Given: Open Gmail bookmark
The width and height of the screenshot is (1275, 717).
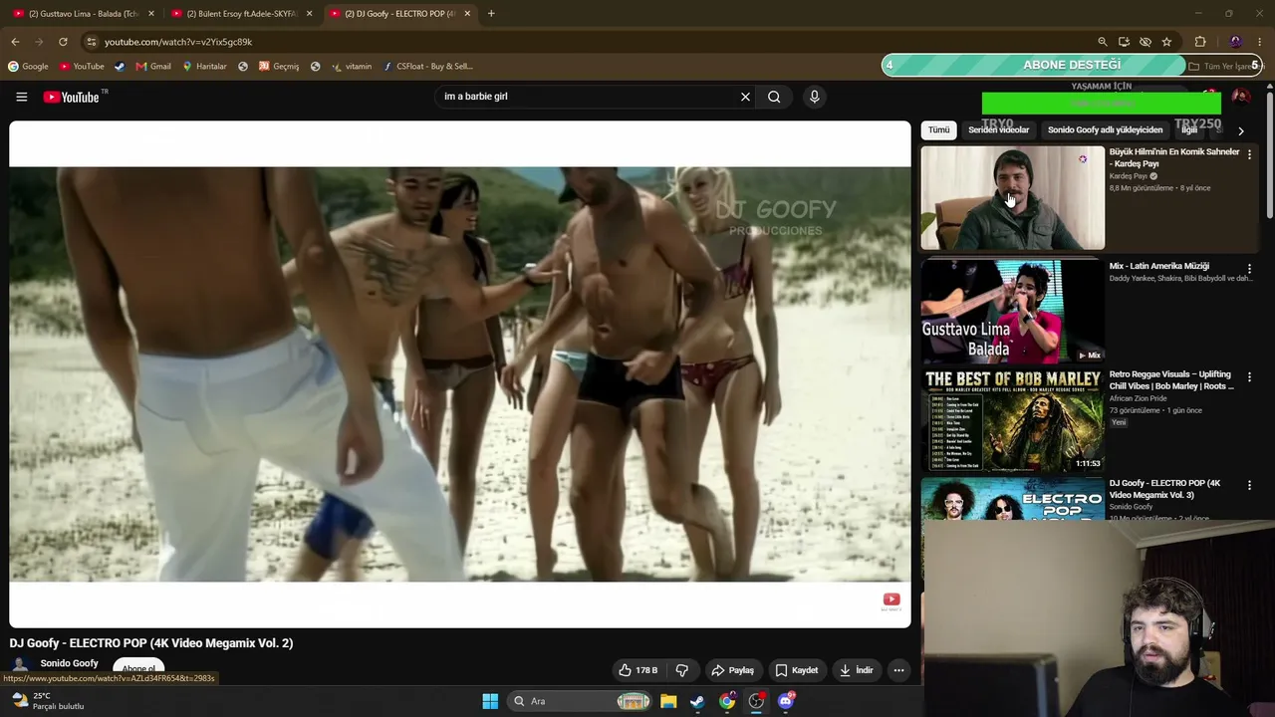Looking at the screenshot, I should (153, 67).
